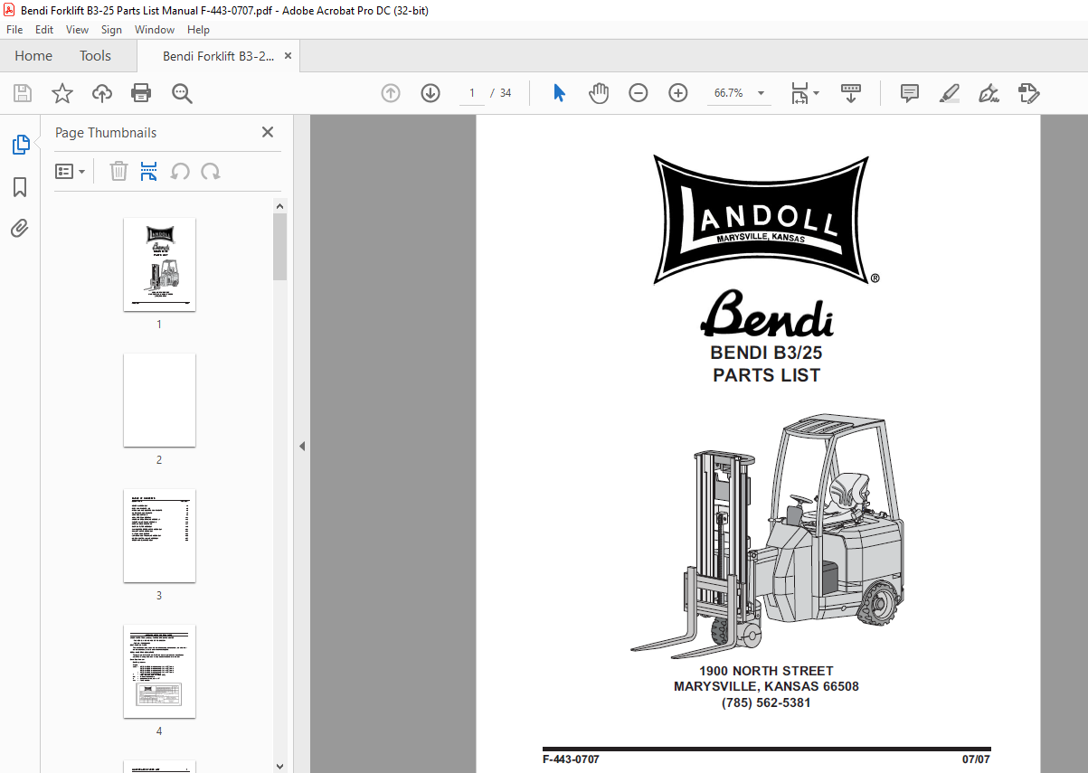Go to previous page arrow

[x=391, y=93]
